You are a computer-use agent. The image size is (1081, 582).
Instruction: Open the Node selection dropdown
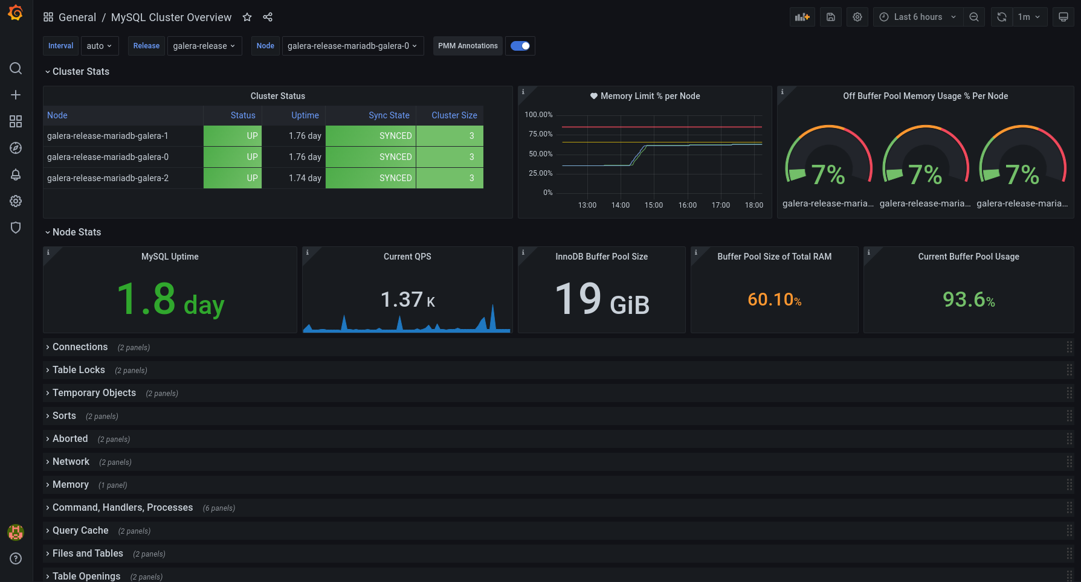point(353,46)
